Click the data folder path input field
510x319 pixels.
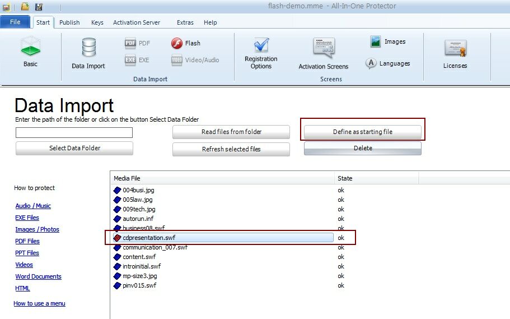point(74,132)
